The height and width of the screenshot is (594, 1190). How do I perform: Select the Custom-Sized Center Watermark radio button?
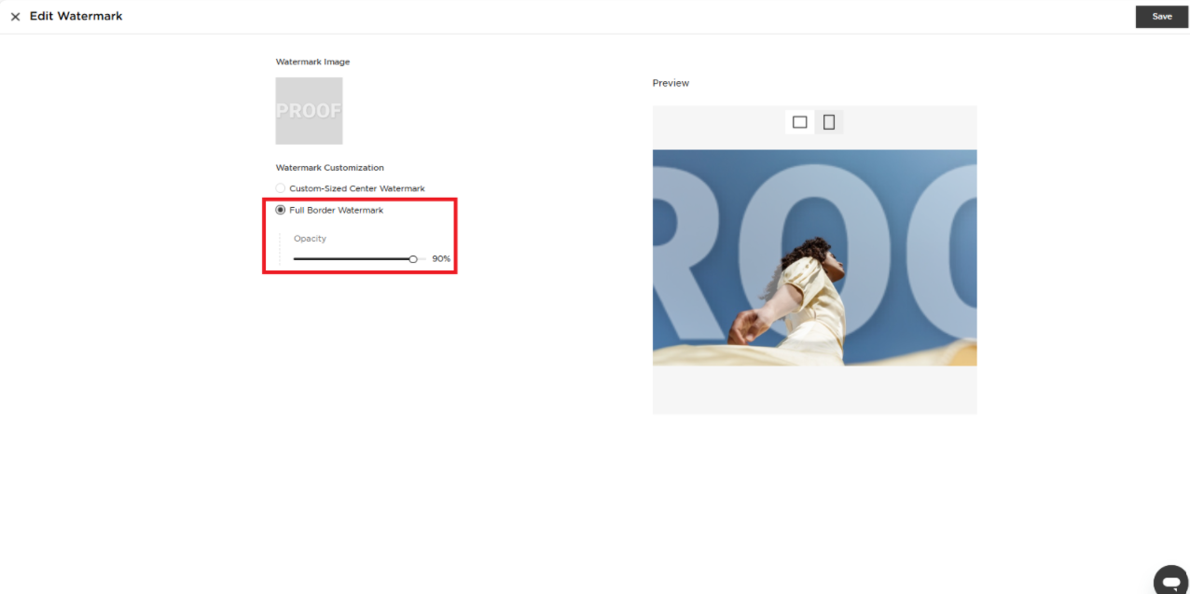coord(281,188)
